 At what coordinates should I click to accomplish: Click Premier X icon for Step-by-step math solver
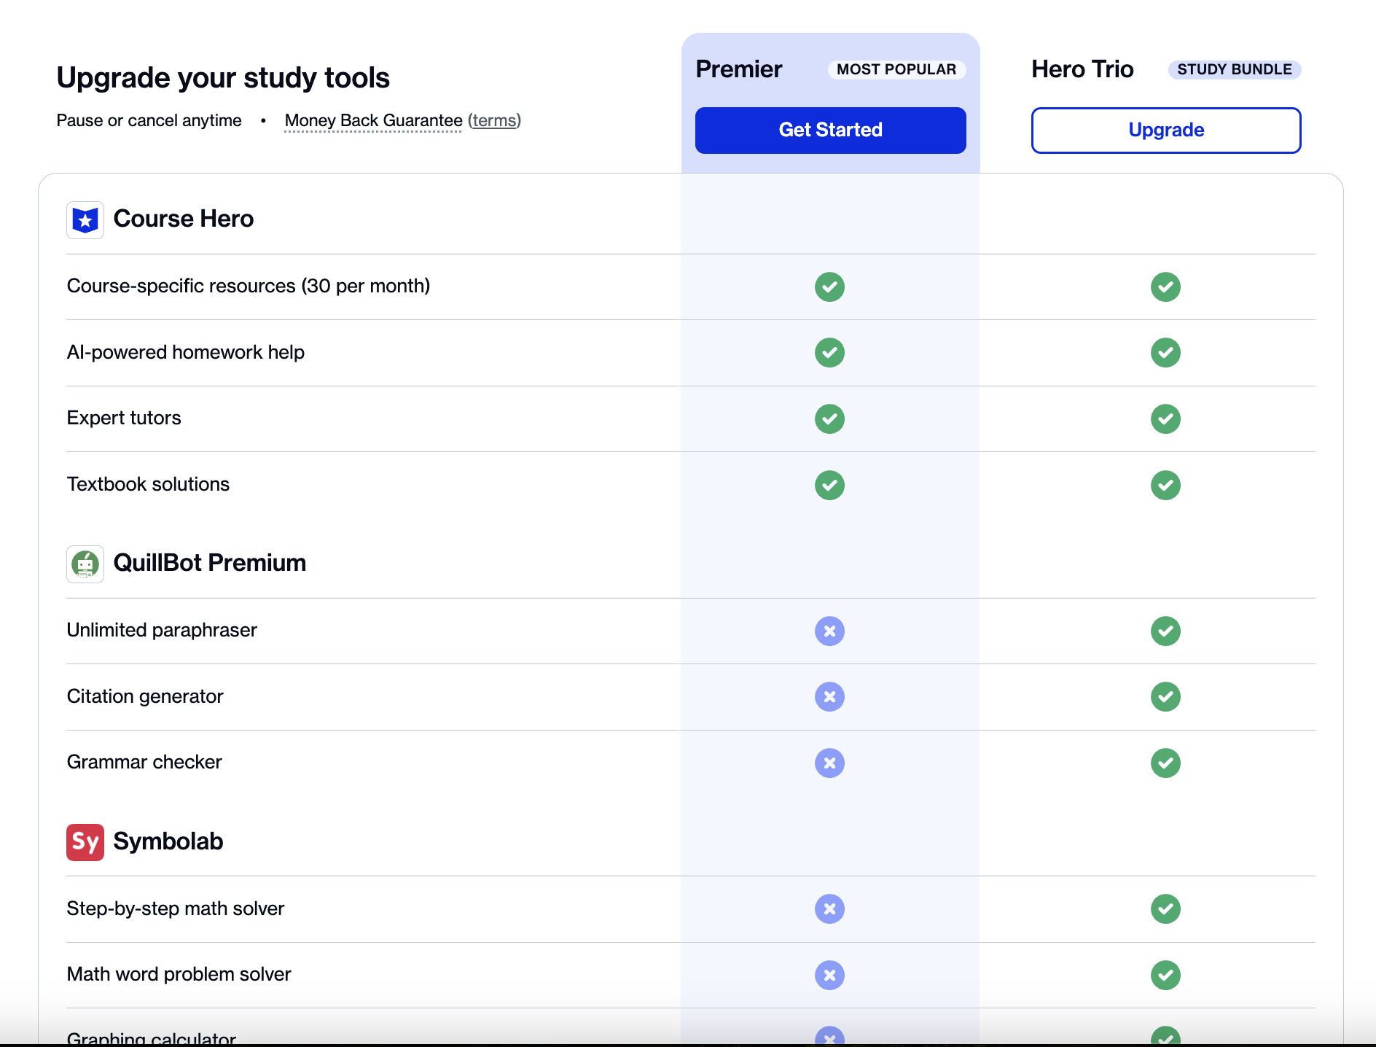pos(829,908)
